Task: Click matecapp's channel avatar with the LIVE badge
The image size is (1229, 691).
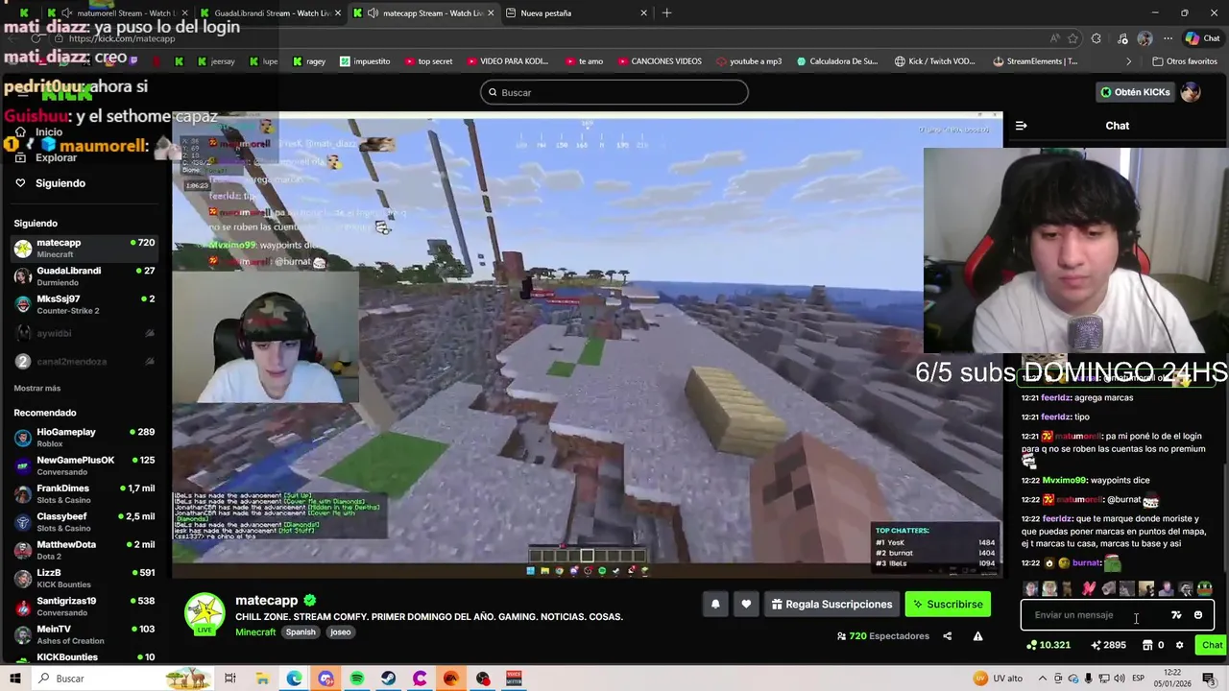Action: point(205,614)
